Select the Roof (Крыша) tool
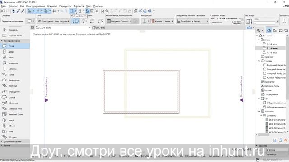The width and height of the screenshot is (289, 162). pos(15,97)
